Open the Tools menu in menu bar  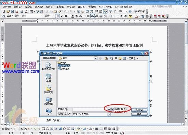point(60,7)
